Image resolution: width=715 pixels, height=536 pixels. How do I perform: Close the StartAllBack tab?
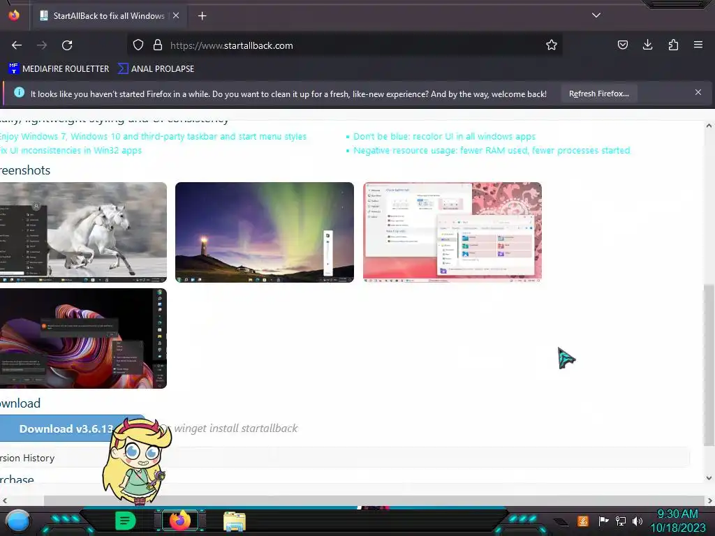(175, 15)
